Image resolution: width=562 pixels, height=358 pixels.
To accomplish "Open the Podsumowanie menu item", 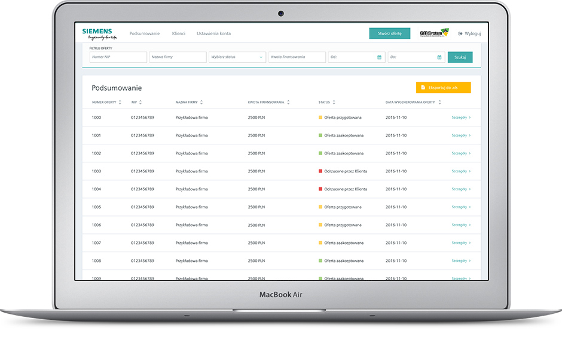I will [x=145, y=33].
